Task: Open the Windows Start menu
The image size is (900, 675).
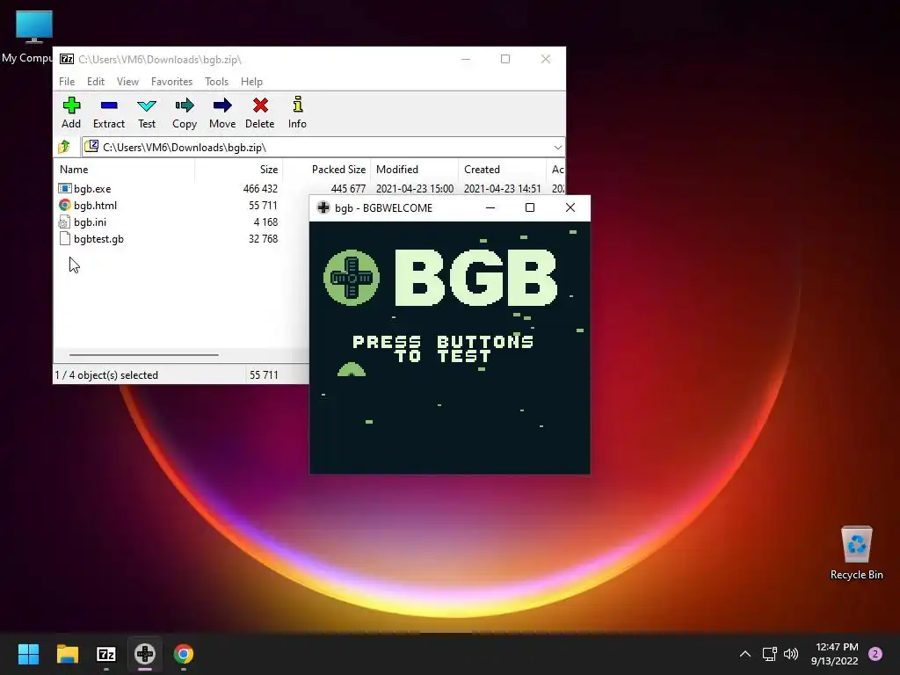Action: 28,654
